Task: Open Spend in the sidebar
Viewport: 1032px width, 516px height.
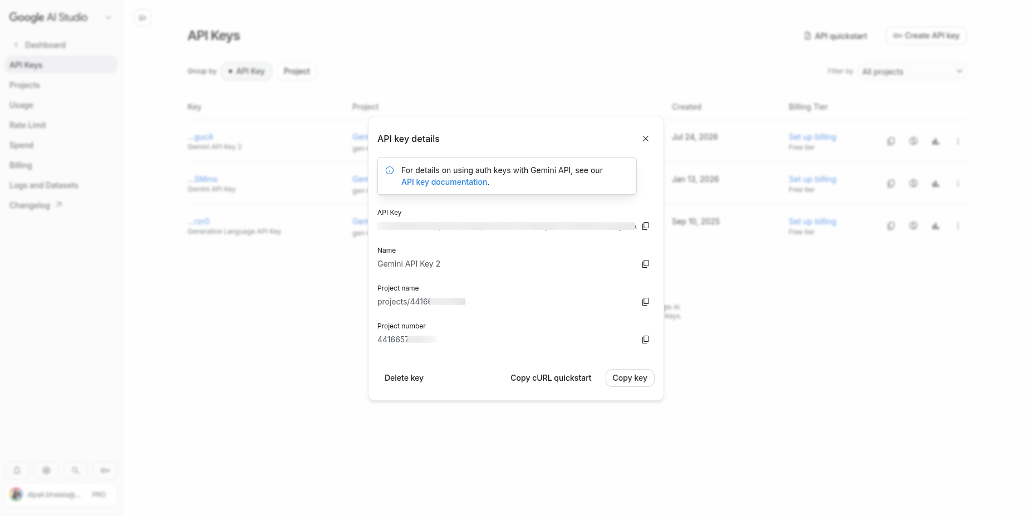Action: click(x=21, y=145)
